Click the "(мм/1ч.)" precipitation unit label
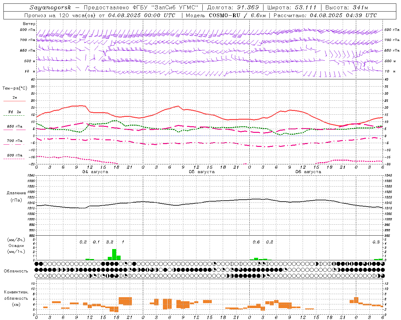 coord(16,252)
